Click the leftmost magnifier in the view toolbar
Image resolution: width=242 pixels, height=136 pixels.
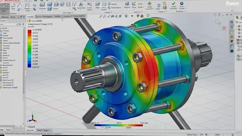click(101, 16)
